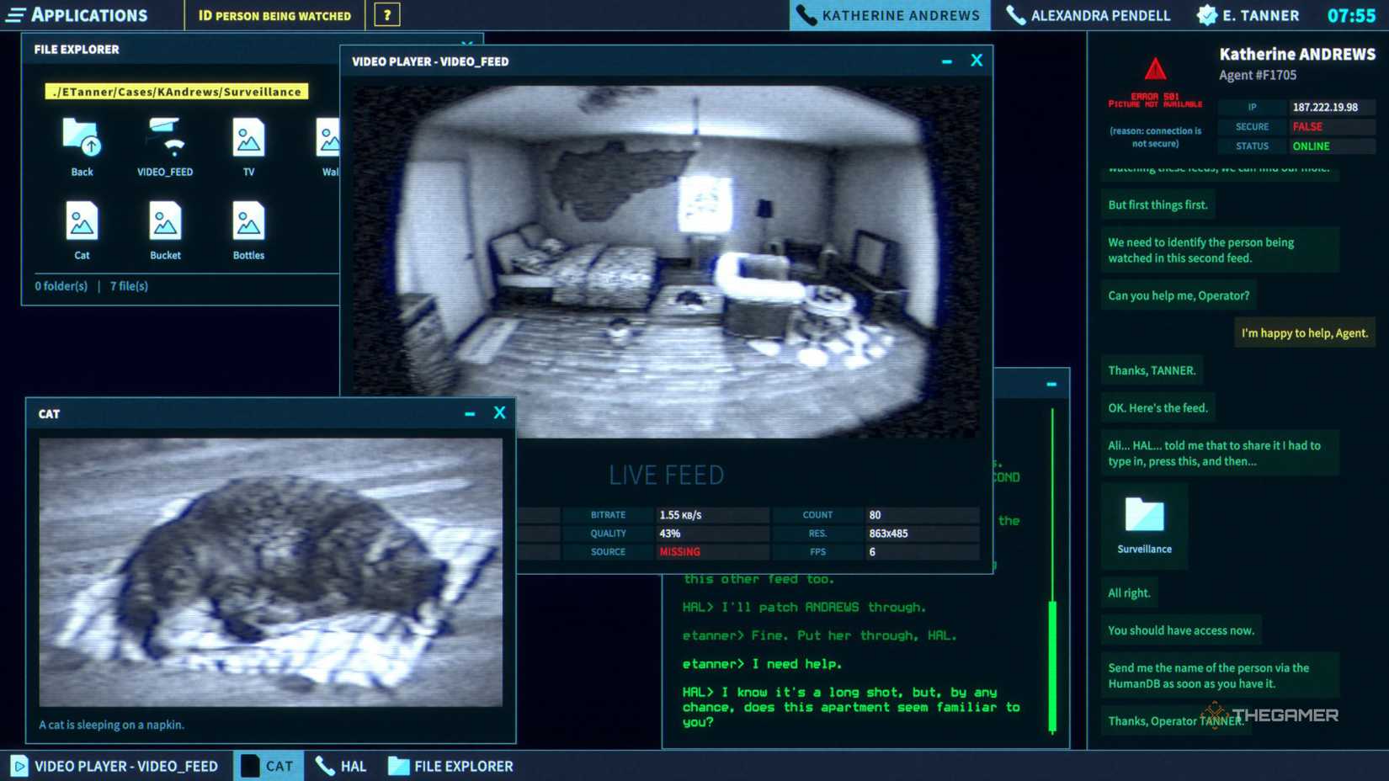Image resolution: width=1389 pixels, height=781 pixels.
Task: Select HAL in the taskbar
Action: (342, 766)
